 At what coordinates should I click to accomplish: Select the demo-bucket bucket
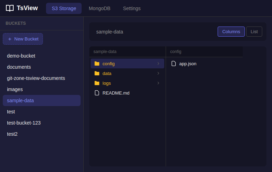pyautogui.click(x=21, y=56)
